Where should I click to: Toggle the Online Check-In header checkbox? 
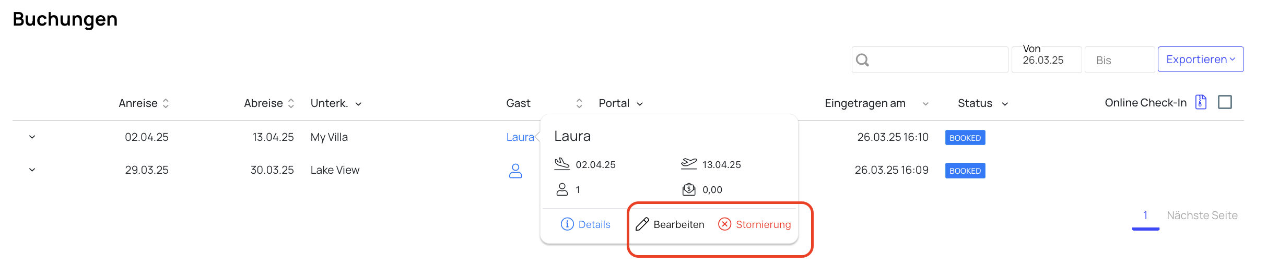(x=1225, y=102)
